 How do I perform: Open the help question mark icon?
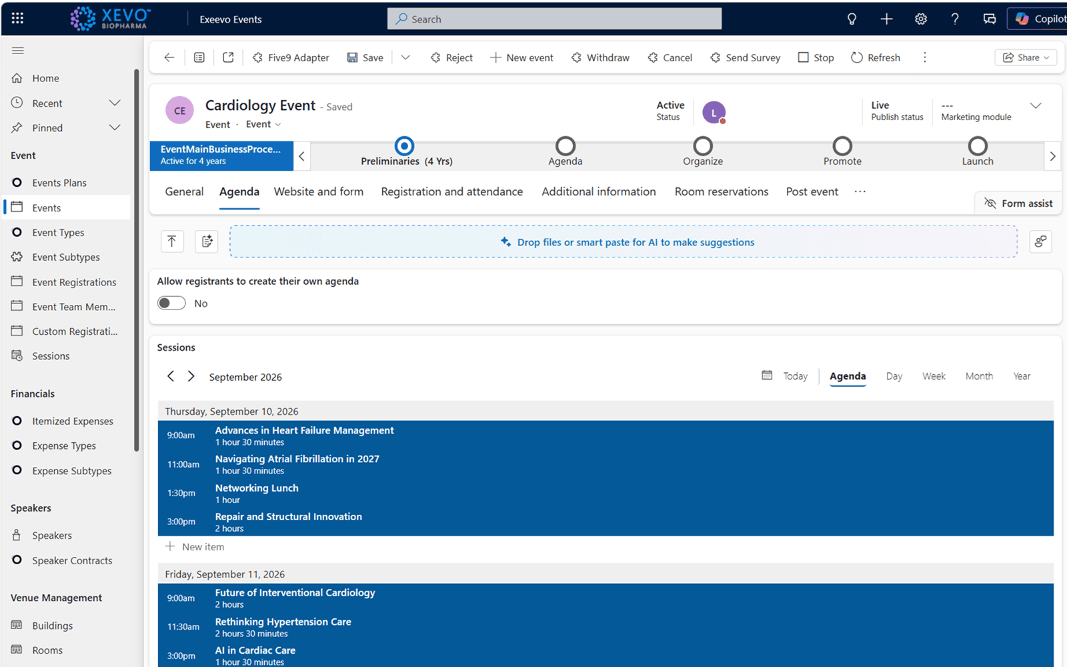coord(955,19)
